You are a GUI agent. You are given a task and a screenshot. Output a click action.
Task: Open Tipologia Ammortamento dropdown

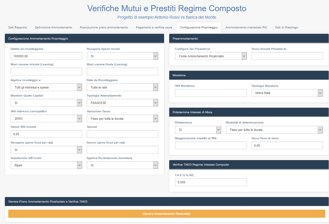pos(123,103)
